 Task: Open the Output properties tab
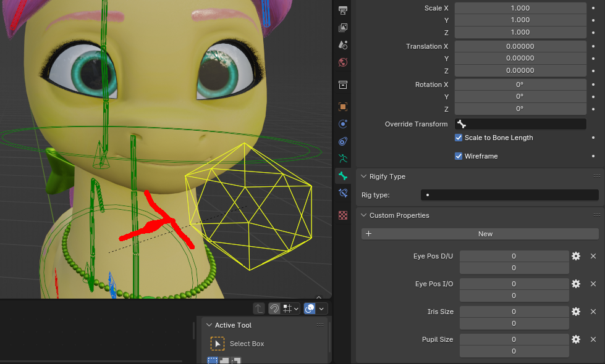(342, 10)
